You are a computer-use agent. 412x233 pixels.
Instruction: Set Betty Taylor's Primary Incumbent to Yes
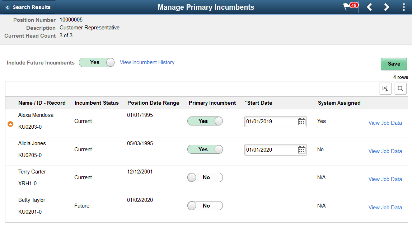[x=205, y=205]
